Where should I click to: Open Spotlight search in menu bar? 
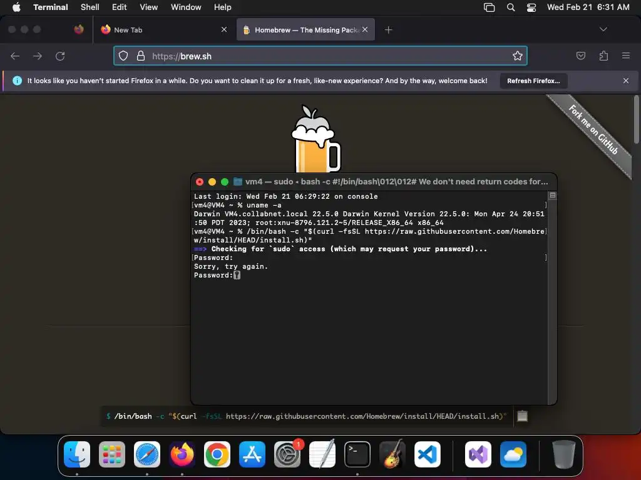tap(511, 7)
